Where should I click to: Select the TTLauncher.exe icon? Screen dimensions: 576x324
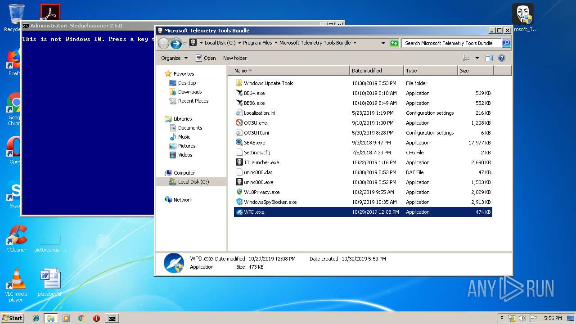[239, 162]
